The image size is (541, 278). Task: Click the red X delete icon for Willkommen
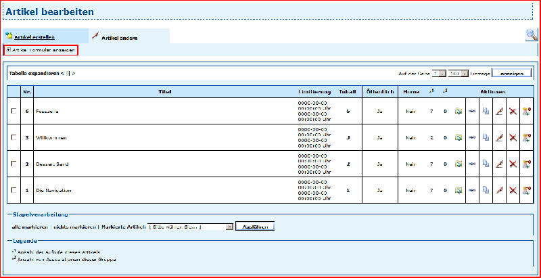pos(513,137)
